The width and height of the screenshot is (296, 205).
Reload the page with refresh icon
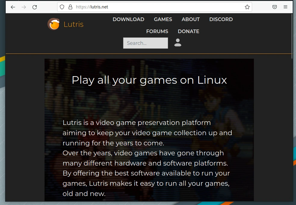click(35, 7)
